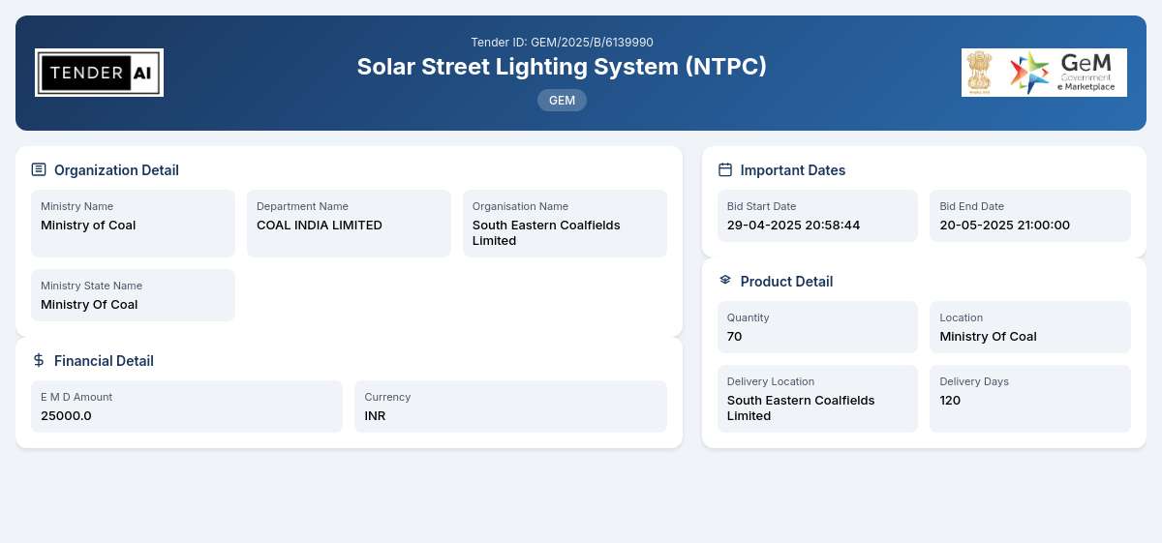
Task: Click the Location card labeled Ministry Of Coal
Action: click(x=1030, y=327)
